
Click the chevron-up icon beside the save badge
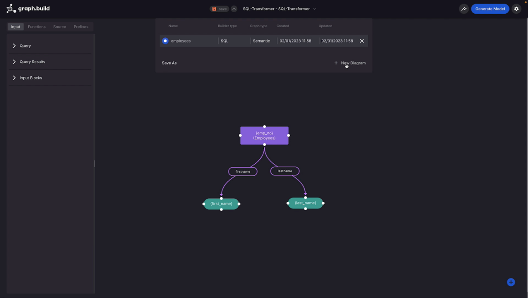click(x=234, y=8)
